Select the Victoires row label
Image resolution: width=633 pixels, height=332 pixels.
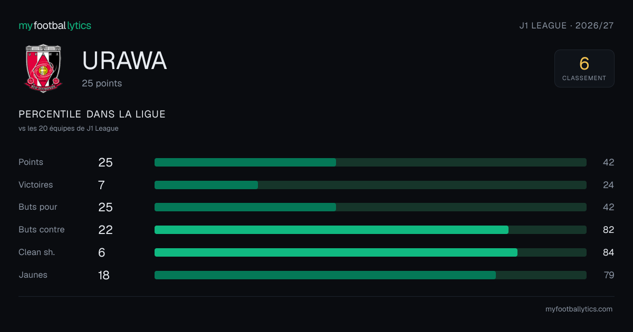(x=36, y=185)
